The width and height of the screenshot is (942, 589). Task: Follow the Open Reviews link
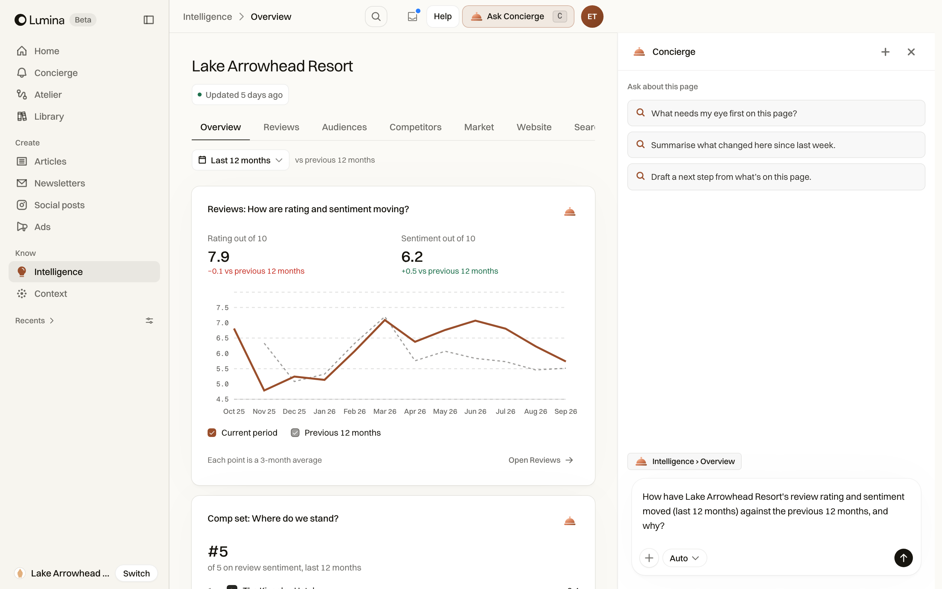[x=541, y=460]
